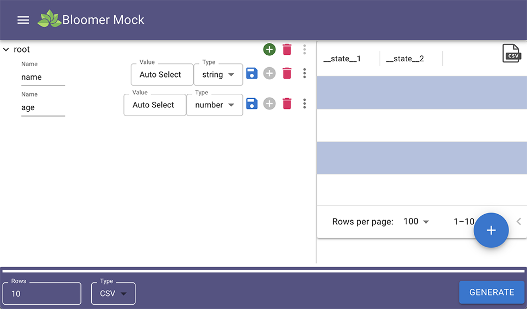Open the string type dropdown

click(x=218, y=74)
